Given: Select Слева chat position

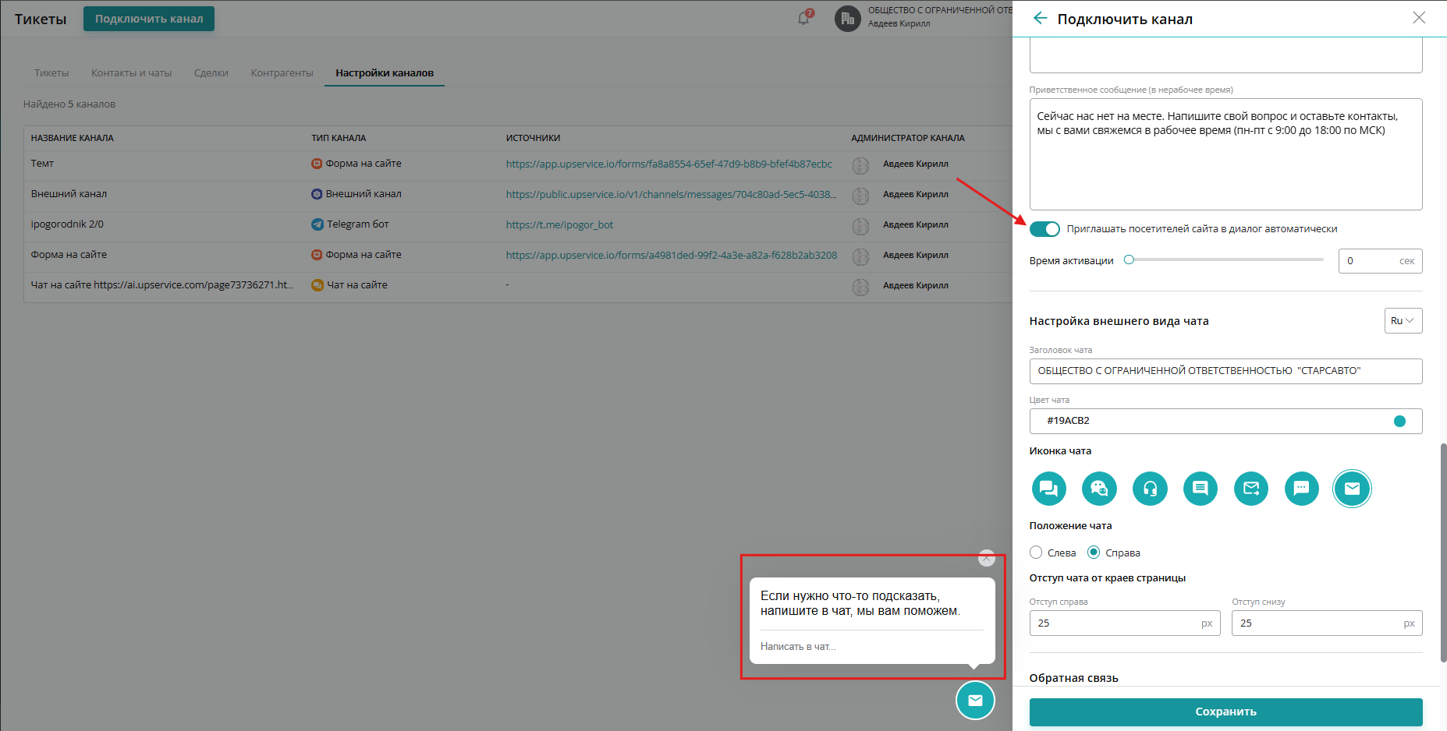Looking at the screenshot, I should 1036,553.
